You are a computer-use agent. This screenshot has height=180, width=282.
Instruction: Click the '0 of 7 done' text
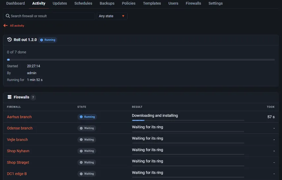[x=17, y=52]
